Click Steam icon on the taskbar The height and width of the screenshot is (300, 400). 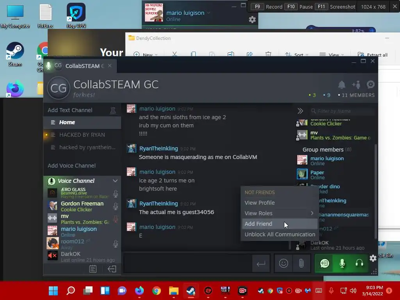pos(191,291)
